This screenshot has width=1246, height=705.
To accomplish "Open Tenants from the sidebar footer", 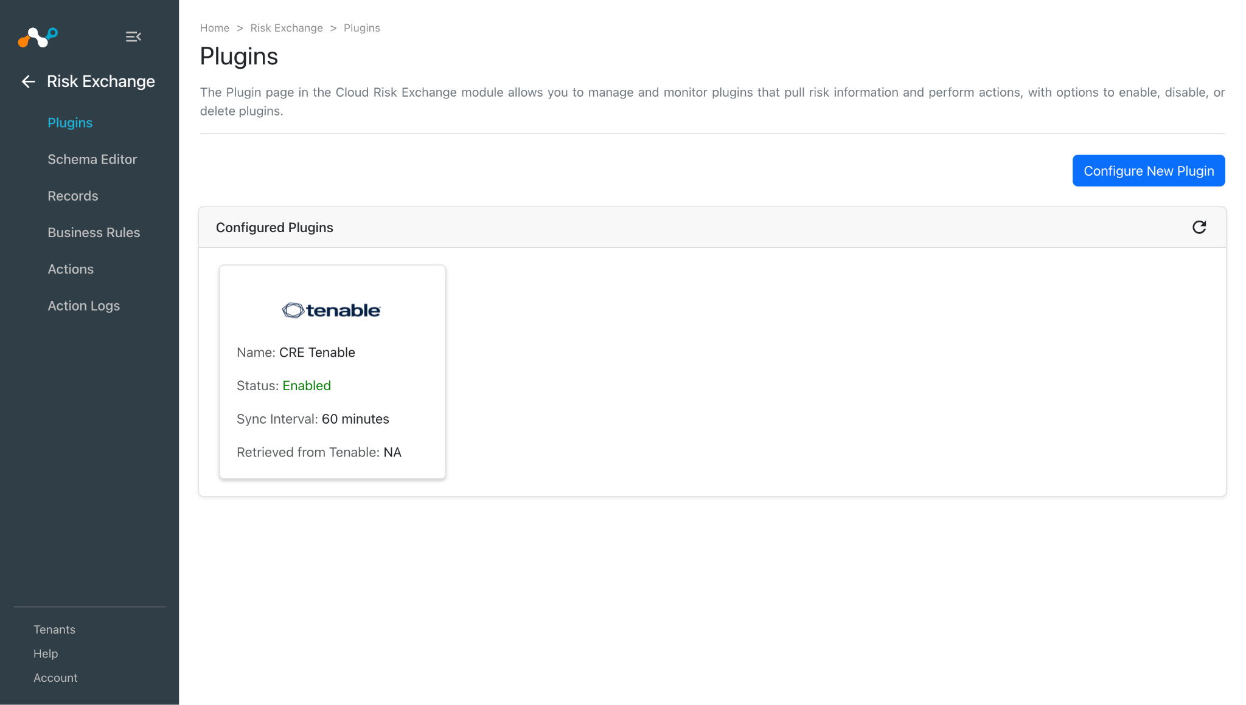I will pos(54,630).
